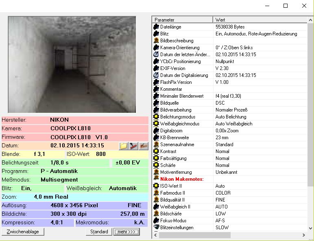This screenshot has height=241, width=314.
Task: Click the Wert column header
Action: [x=260, y=20]
